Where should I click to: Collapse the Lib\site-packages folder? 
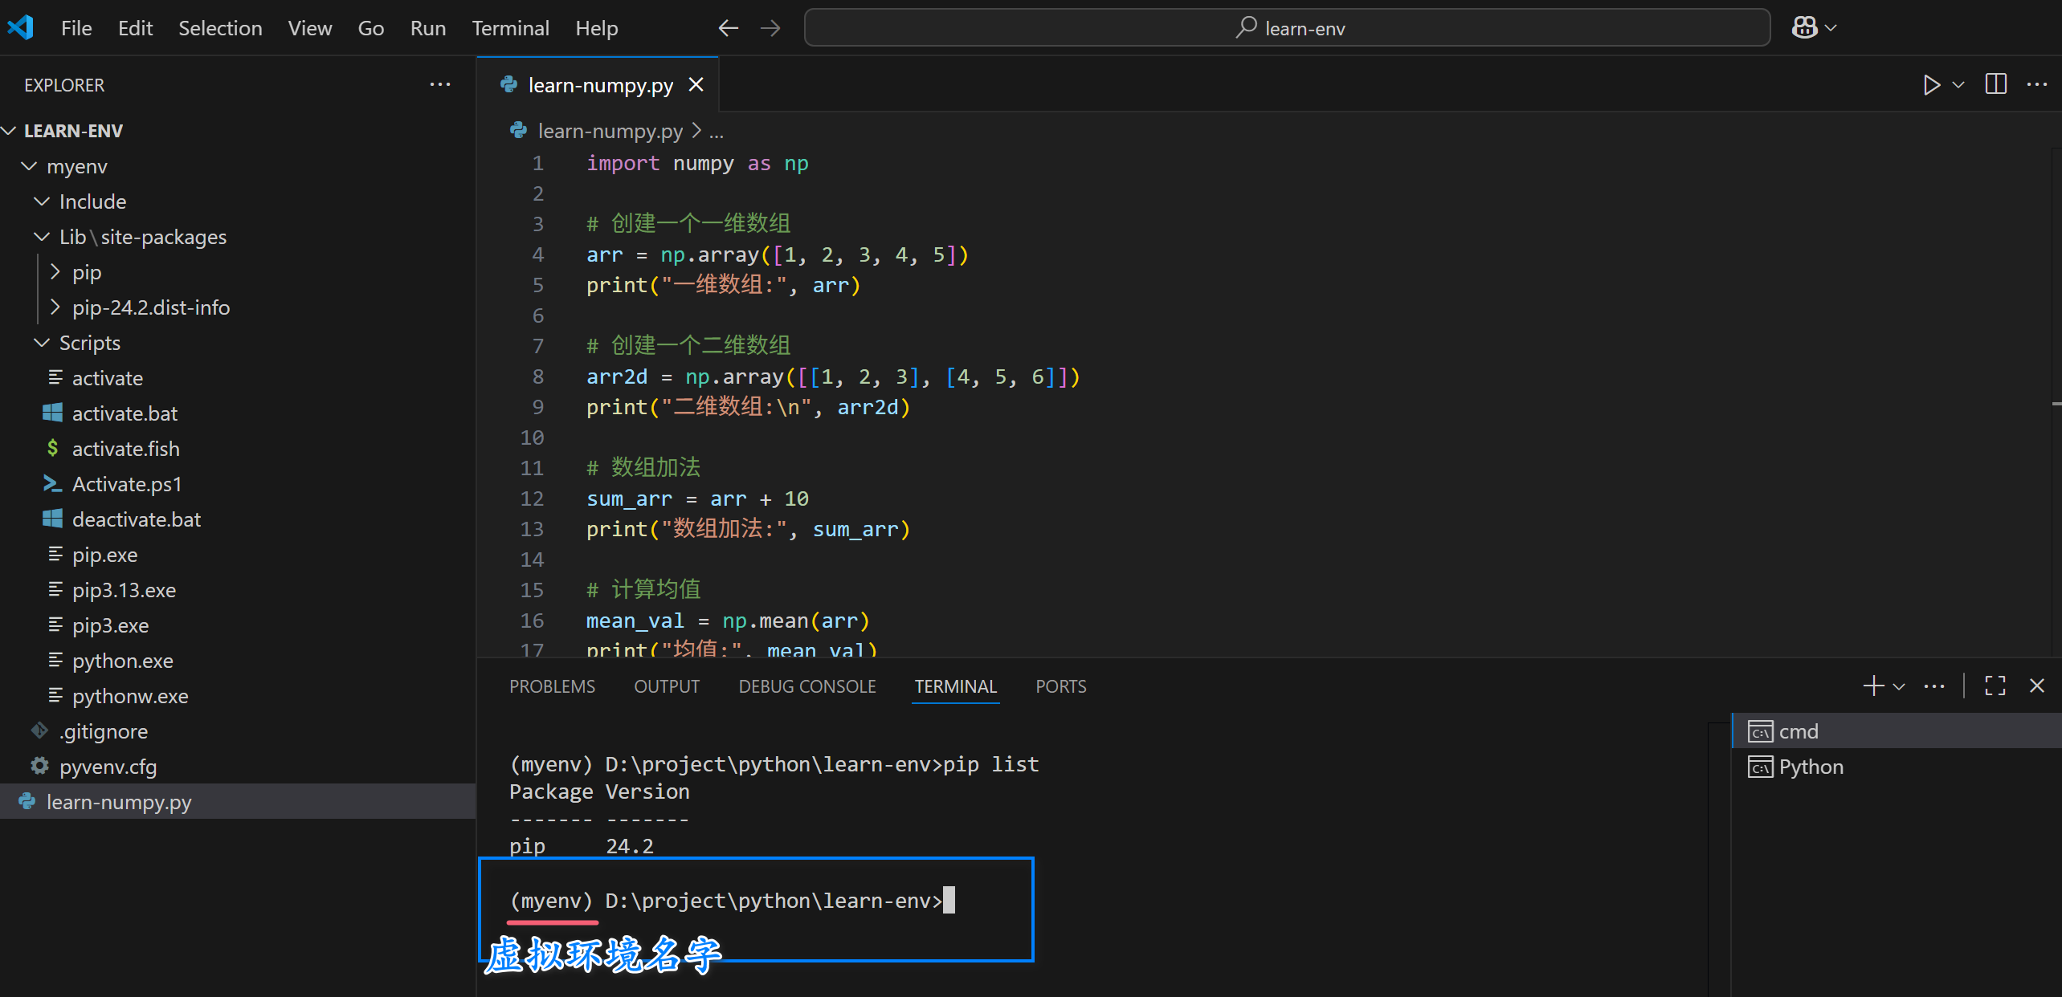pyautogui.click(x=238, y=237)
